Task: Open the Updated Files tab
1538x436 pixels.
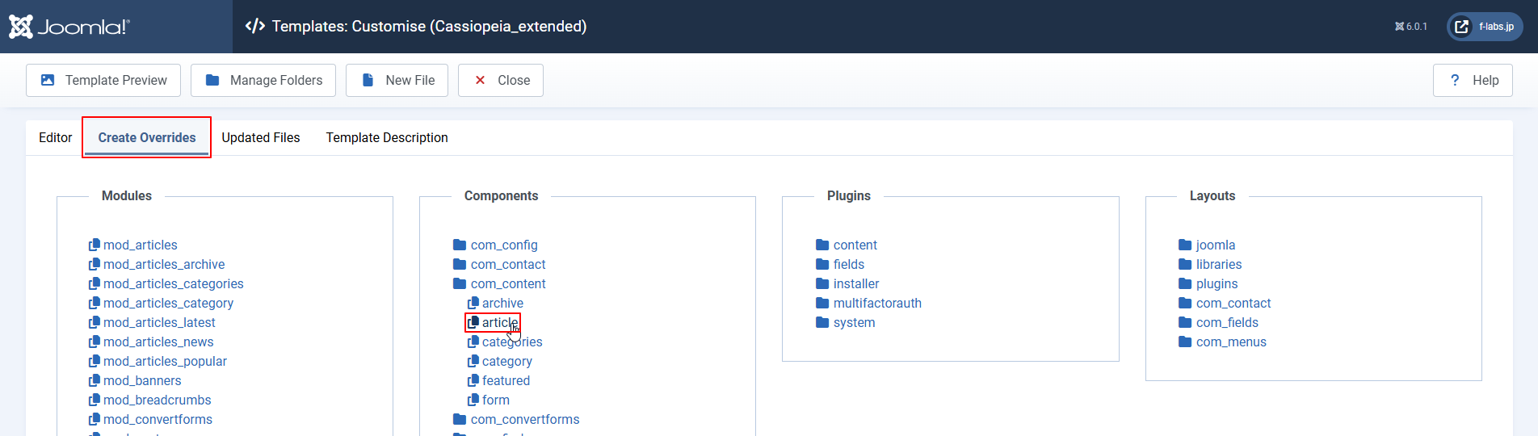Action: pos(261,137)
